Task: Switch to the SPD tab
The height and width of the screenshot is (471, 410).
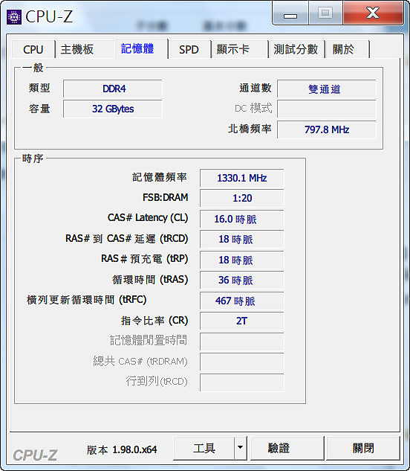Action: (189, 49)
